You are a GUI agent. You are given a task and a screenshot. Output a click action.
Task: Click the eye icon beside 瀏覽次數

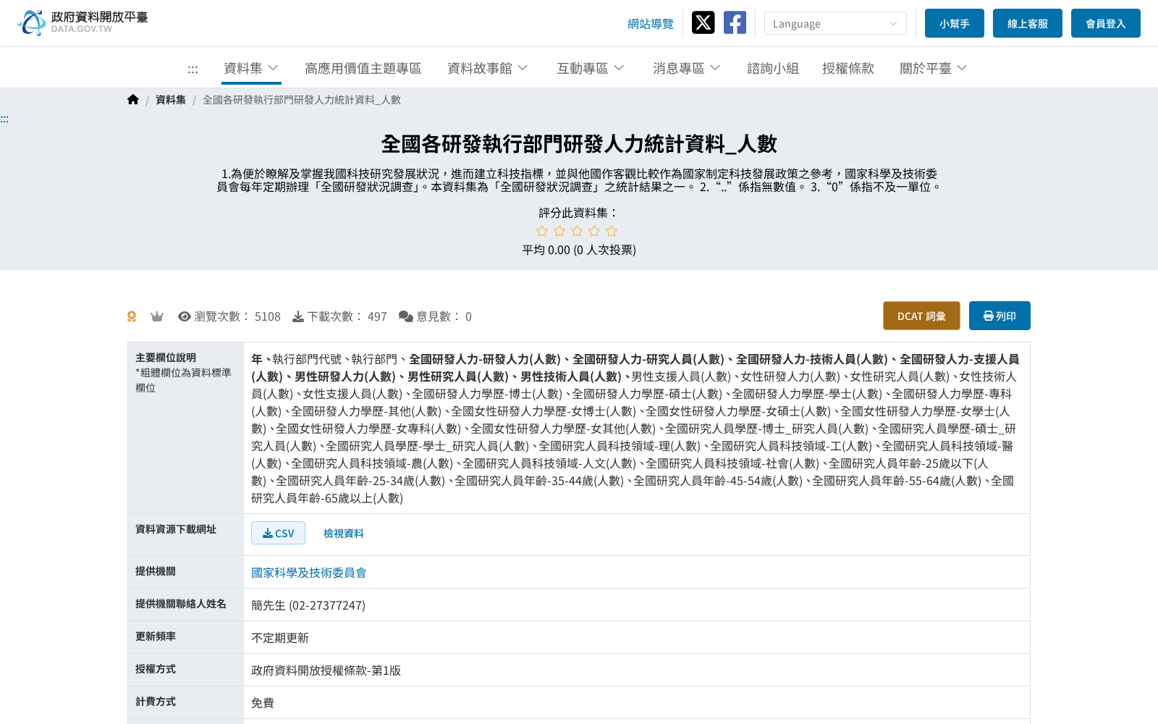coord(185,316)
